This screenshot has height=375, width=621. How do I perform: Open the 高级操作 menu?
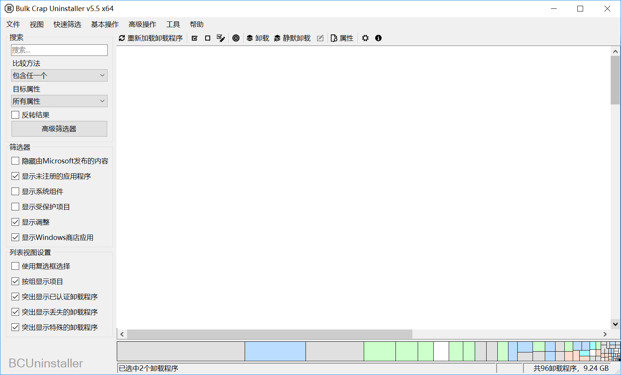142,24
